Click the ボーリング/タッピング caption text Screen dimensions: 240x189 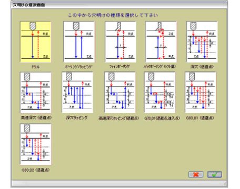[78, 67]
